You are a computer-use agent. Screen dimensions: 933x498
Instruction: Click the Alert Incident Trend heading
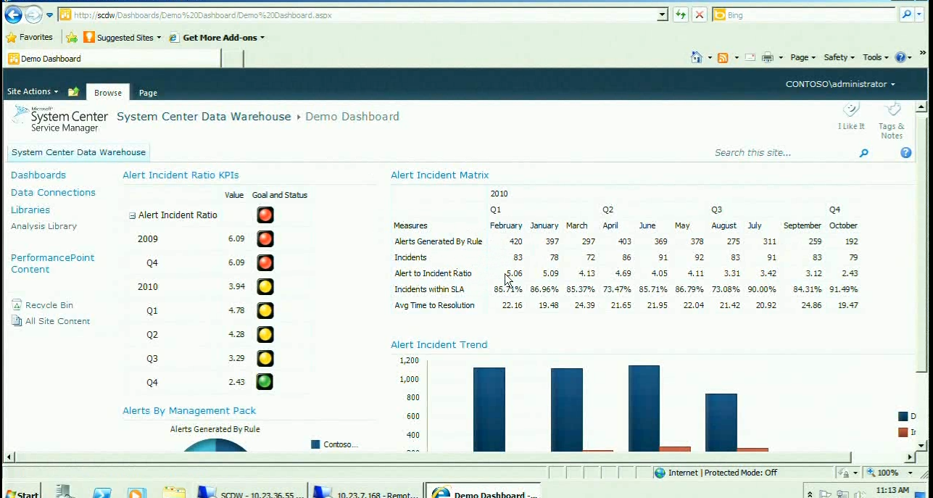tap(439, 344)
